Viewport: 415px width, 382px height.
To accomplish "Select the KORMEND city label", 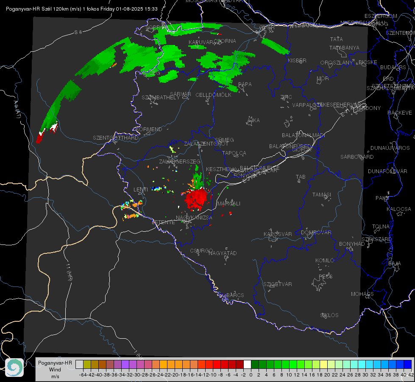I will click(148, 129).
